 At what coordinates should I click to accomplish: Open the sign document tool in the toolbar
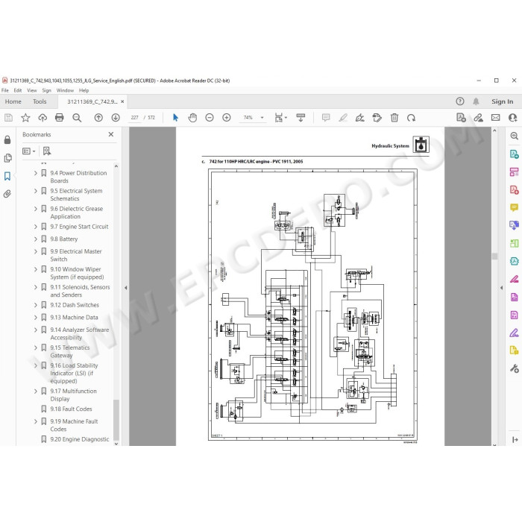click(360, 118)
